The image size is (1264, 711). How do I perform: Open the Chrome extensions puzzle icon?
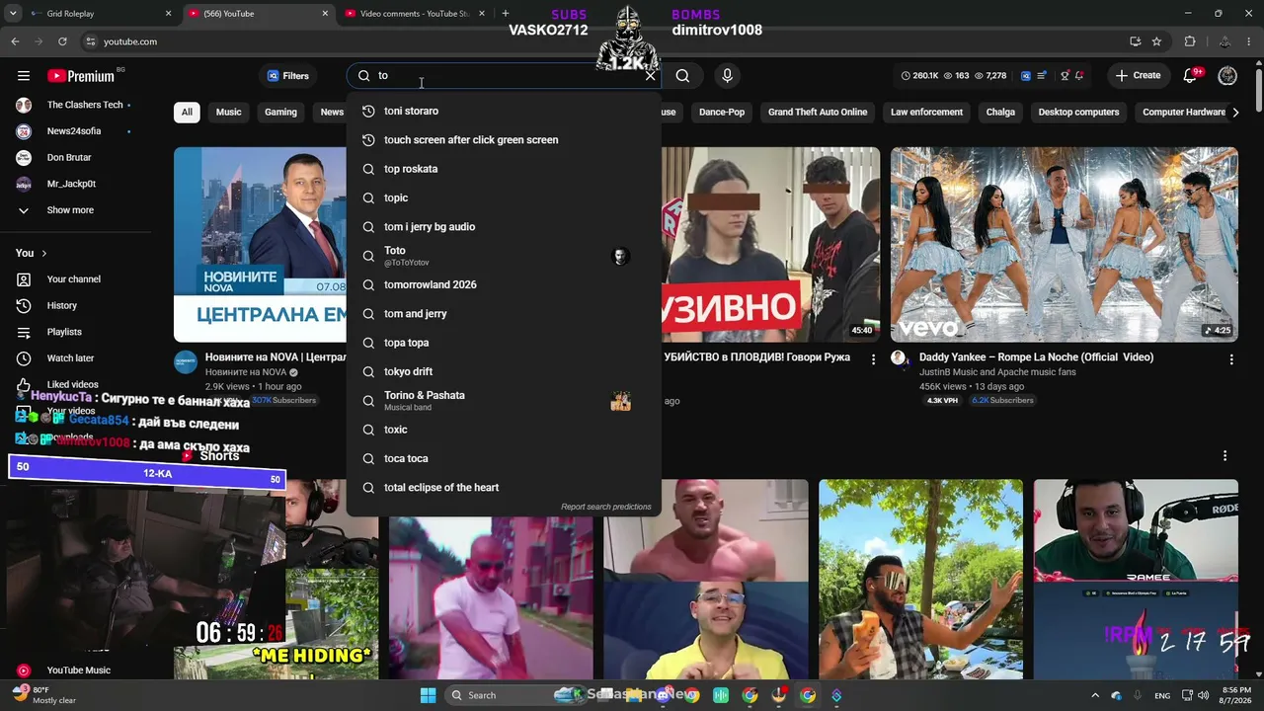[1190, 41]
